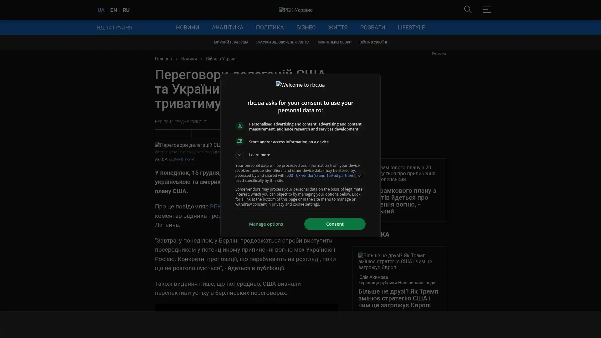
Task: Click the Війна в Україні breadcrumb
Action: pos(221,59)
